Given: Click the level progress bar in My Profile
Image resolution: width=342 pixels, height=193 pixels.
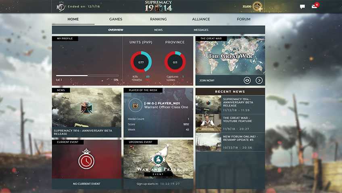Looking at the screenshot, I should pos(87,76).
